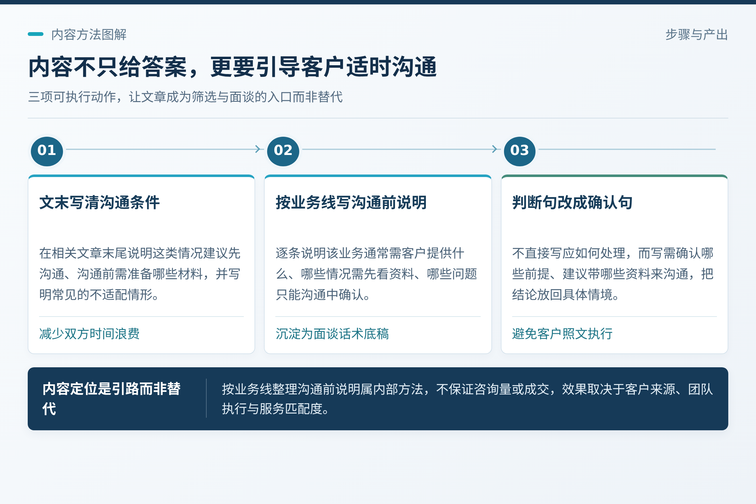Click the step 02 number badge
Image resolution: width=756 pixels, height=504 pixels.
(x=283, y=151)
